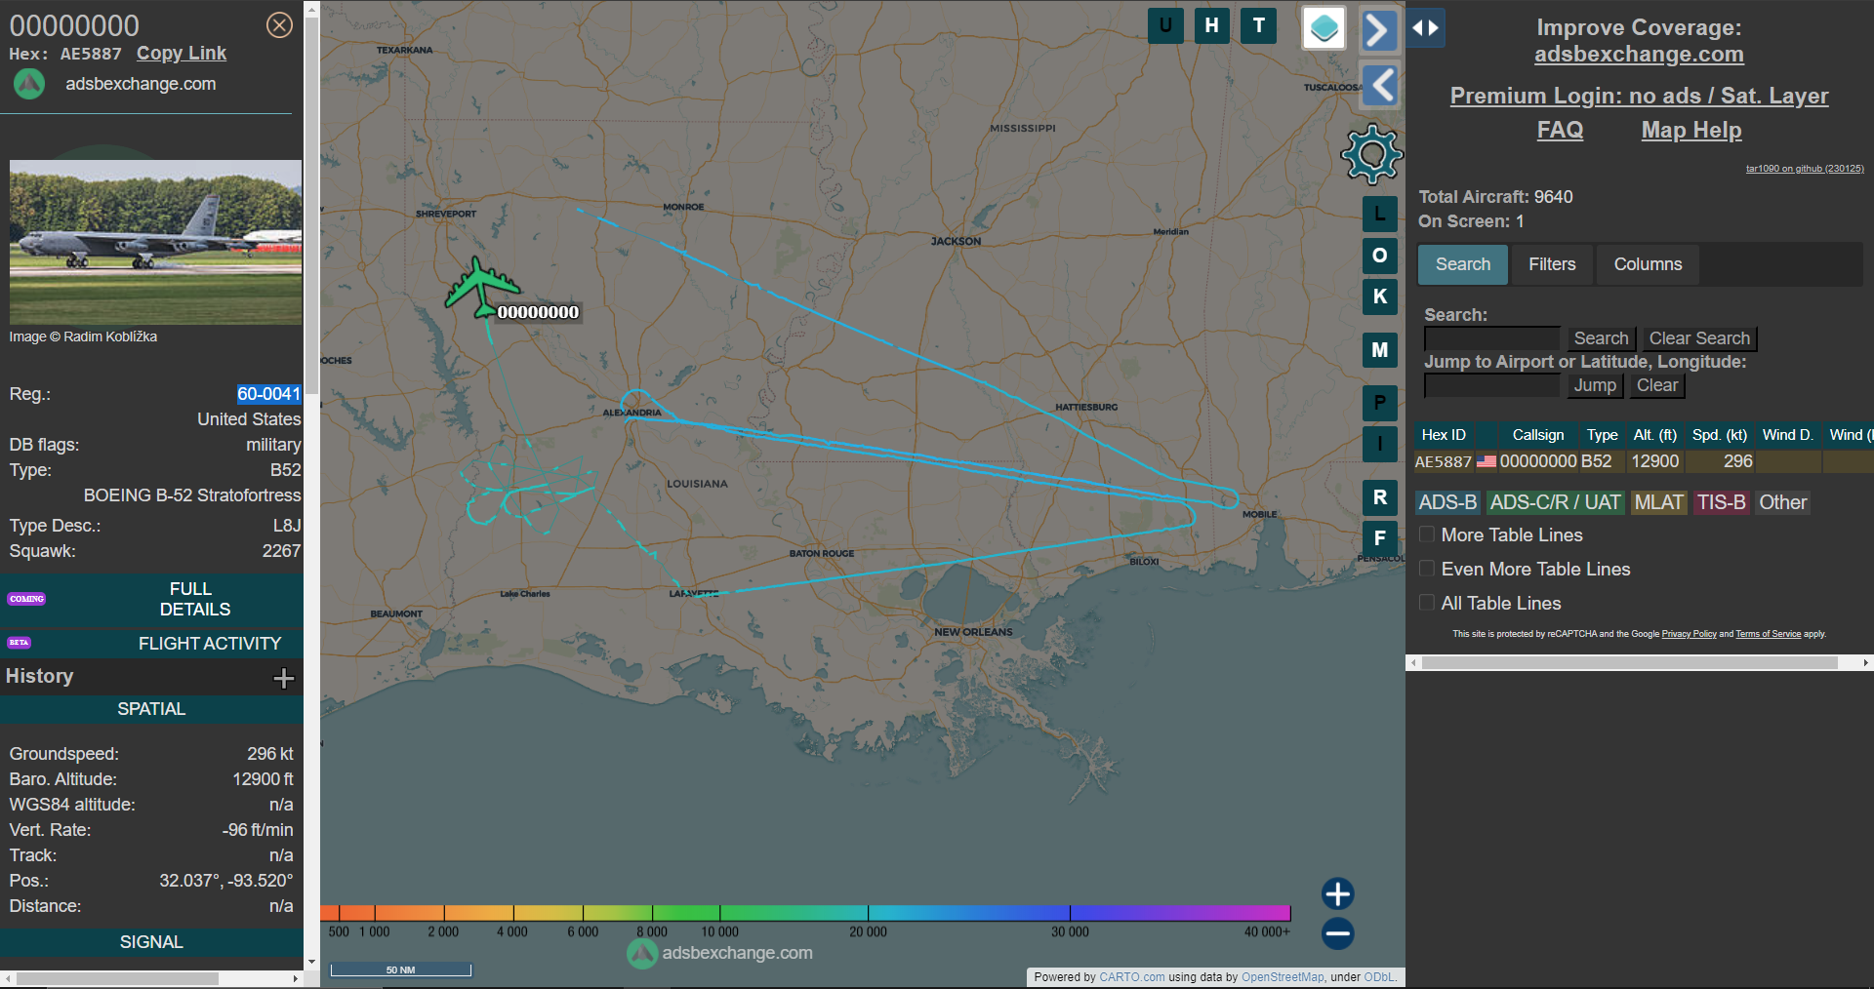
Task: Open the Map Help link
Action: coord(1691,130)
